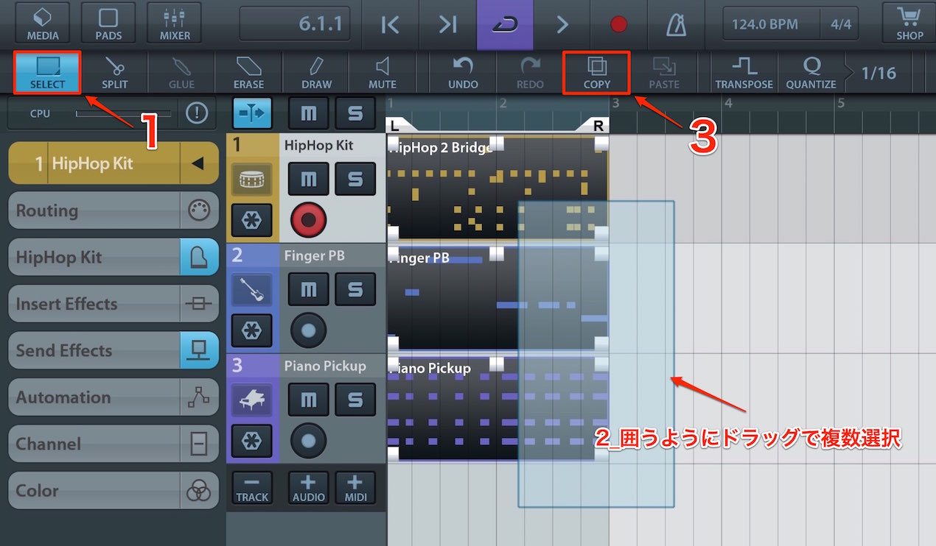Image resolution: width=936 pixels, height=546 pixels.
Task: Click the REDO arrow
Action: [x=530, y=72]
